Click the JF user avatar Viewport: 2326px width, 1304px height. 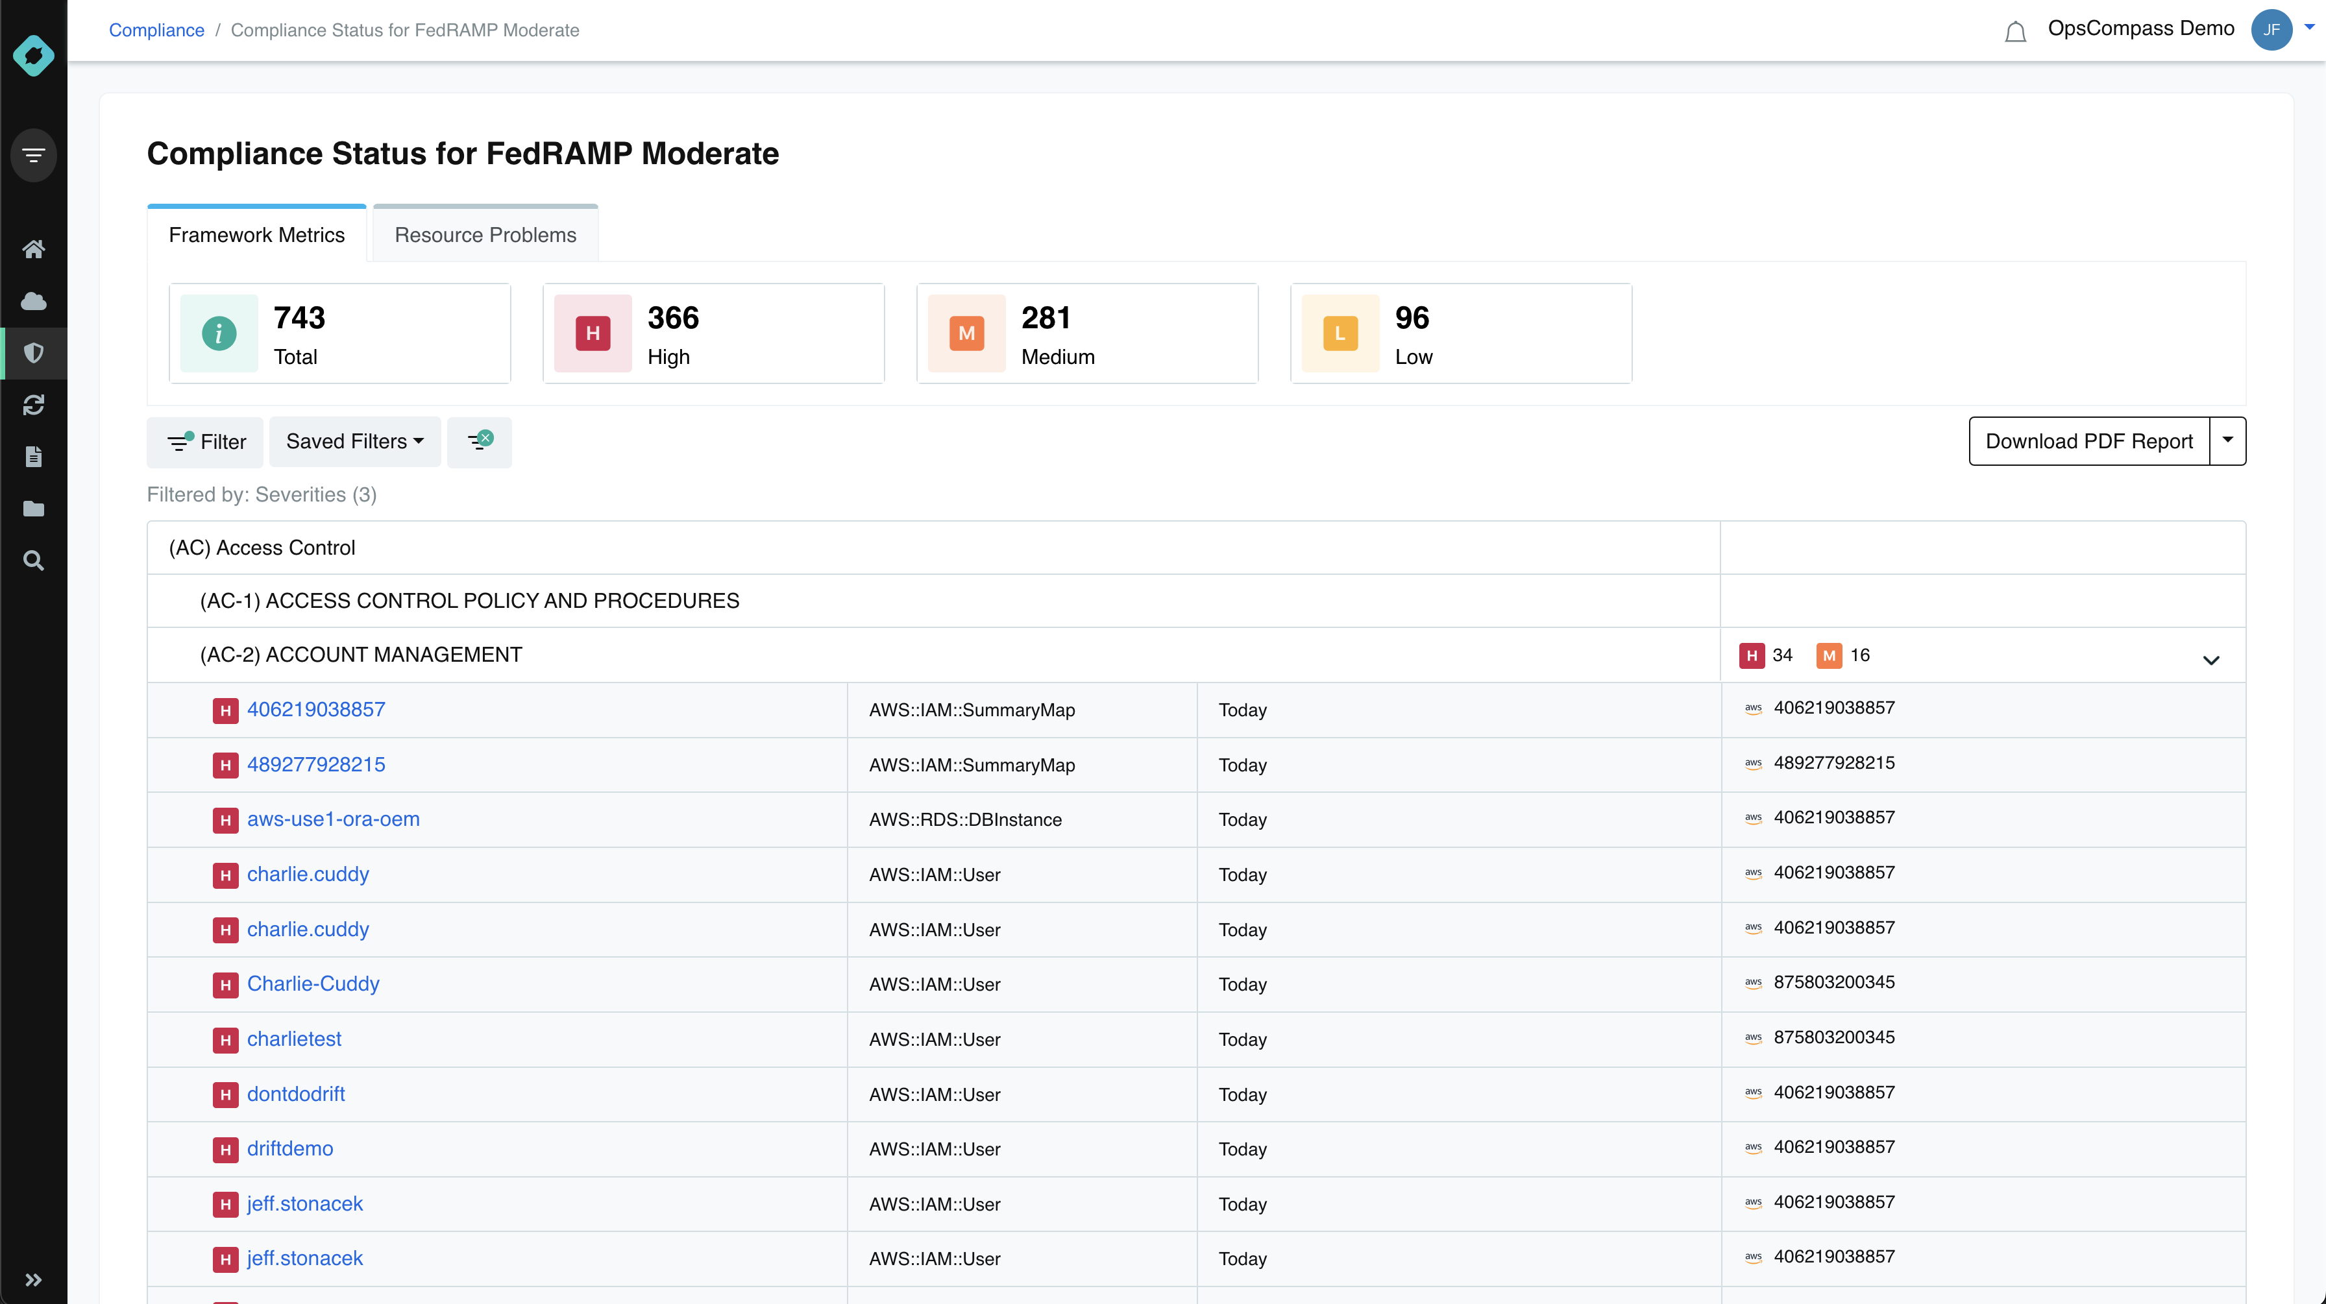[x=2271, y=30]
